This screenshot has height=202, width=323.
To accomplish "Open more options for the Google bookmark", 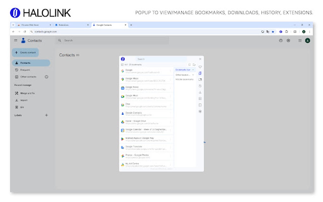I will (170, 71).
